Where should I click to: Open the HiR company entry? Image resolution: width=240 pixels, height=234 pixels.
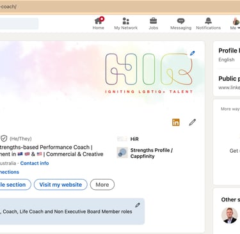coord(128,139)
